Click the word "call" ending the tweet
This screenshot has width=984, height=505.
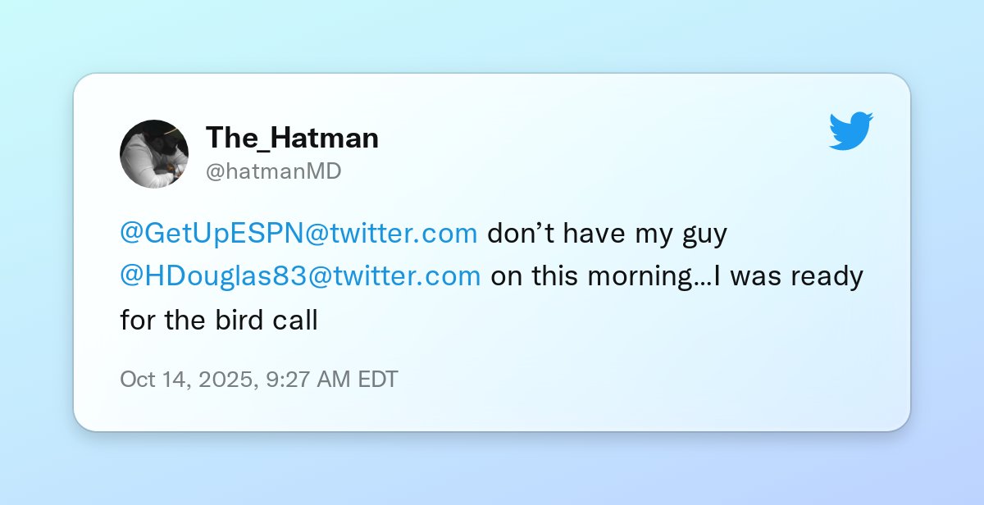pyautogui.click(x=294, y=319)
